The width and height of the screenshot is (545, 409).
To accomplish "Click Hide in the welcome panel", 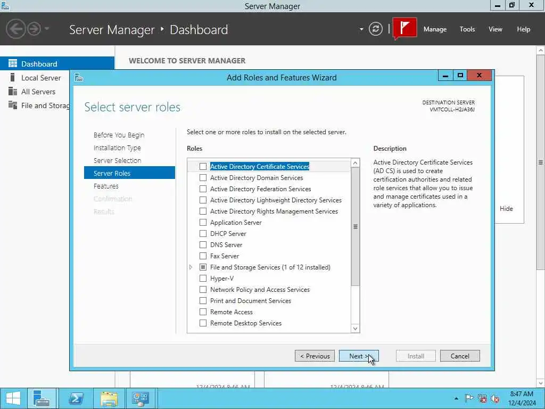I will point(506,209).
